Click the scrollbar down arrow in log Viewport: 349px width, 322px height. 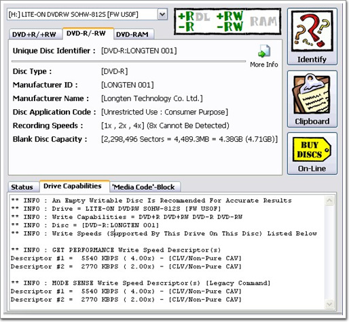pyautogui.click(x=329, y=304)
